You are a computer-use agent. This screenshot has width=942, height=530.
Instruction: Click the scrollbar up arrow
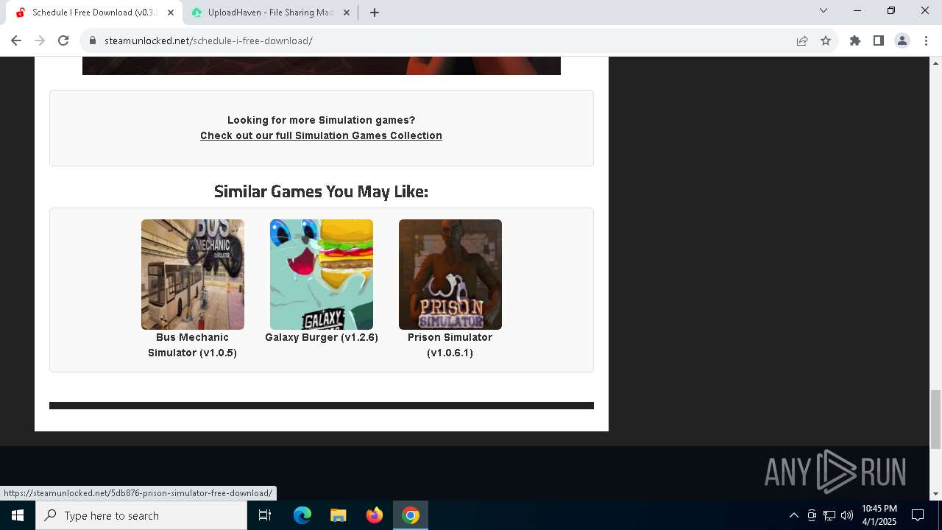coord(935,63)
